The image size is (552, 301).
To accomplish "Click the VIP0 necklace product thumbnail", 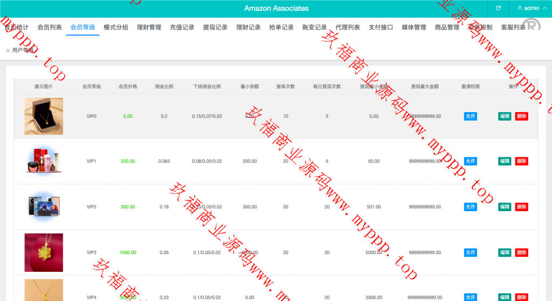I will click(44, 116).
